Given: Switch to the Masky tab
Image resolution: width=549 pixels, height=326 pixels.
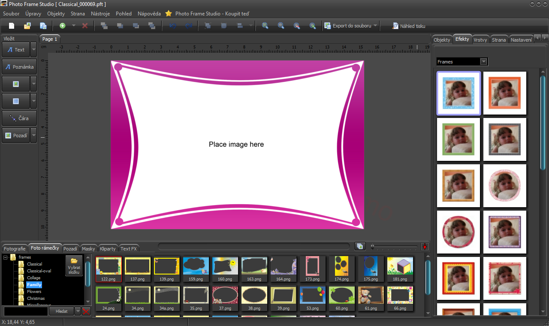Looking at the screenshot, I should click(88, 249).
